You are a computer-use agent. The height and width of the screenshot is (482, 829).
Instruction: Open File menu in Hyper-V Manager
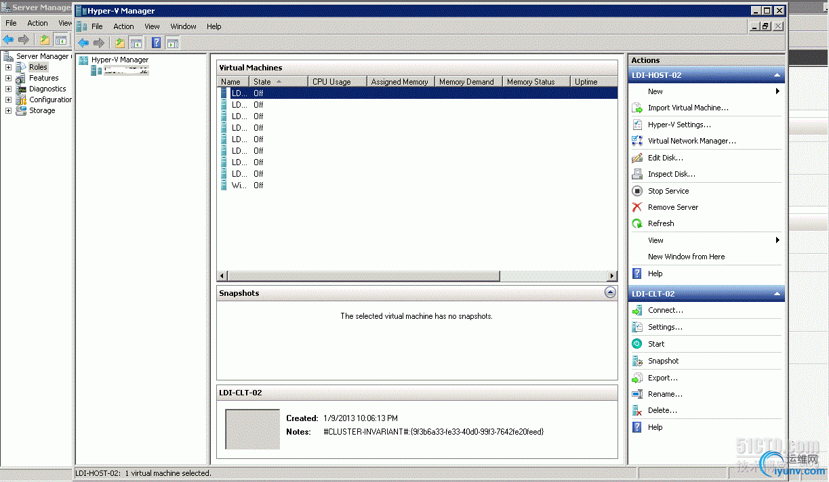[x=97, y=26]
